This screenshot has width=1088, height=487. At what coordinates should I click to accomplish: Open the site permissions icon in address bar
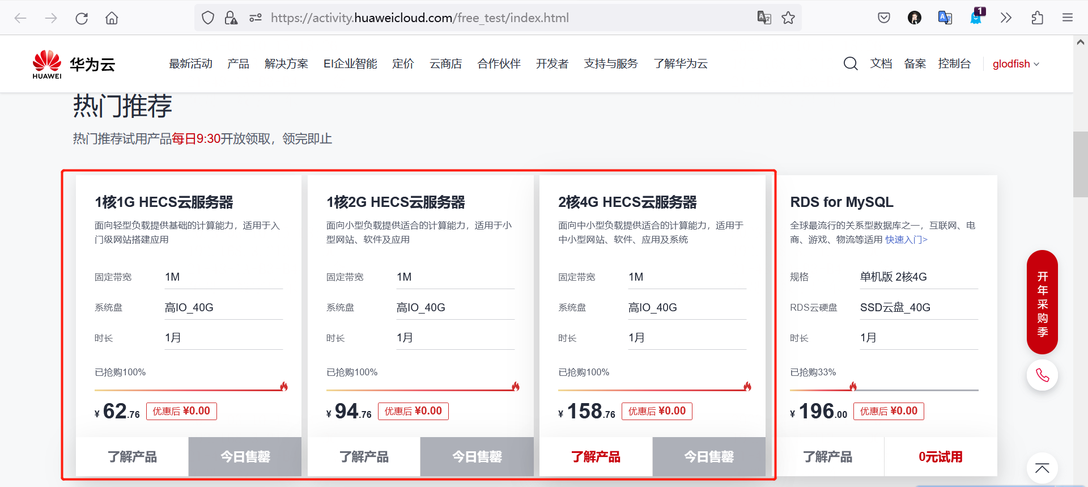256,18
